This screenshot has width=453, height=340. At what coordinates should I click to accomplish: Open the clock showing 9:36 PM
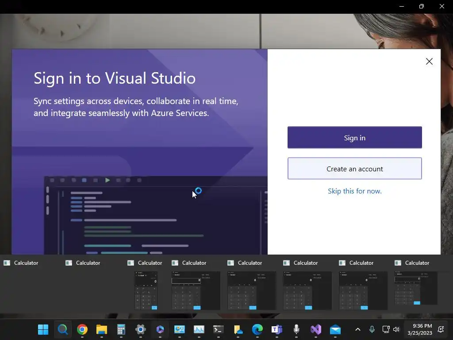[420, 329]
